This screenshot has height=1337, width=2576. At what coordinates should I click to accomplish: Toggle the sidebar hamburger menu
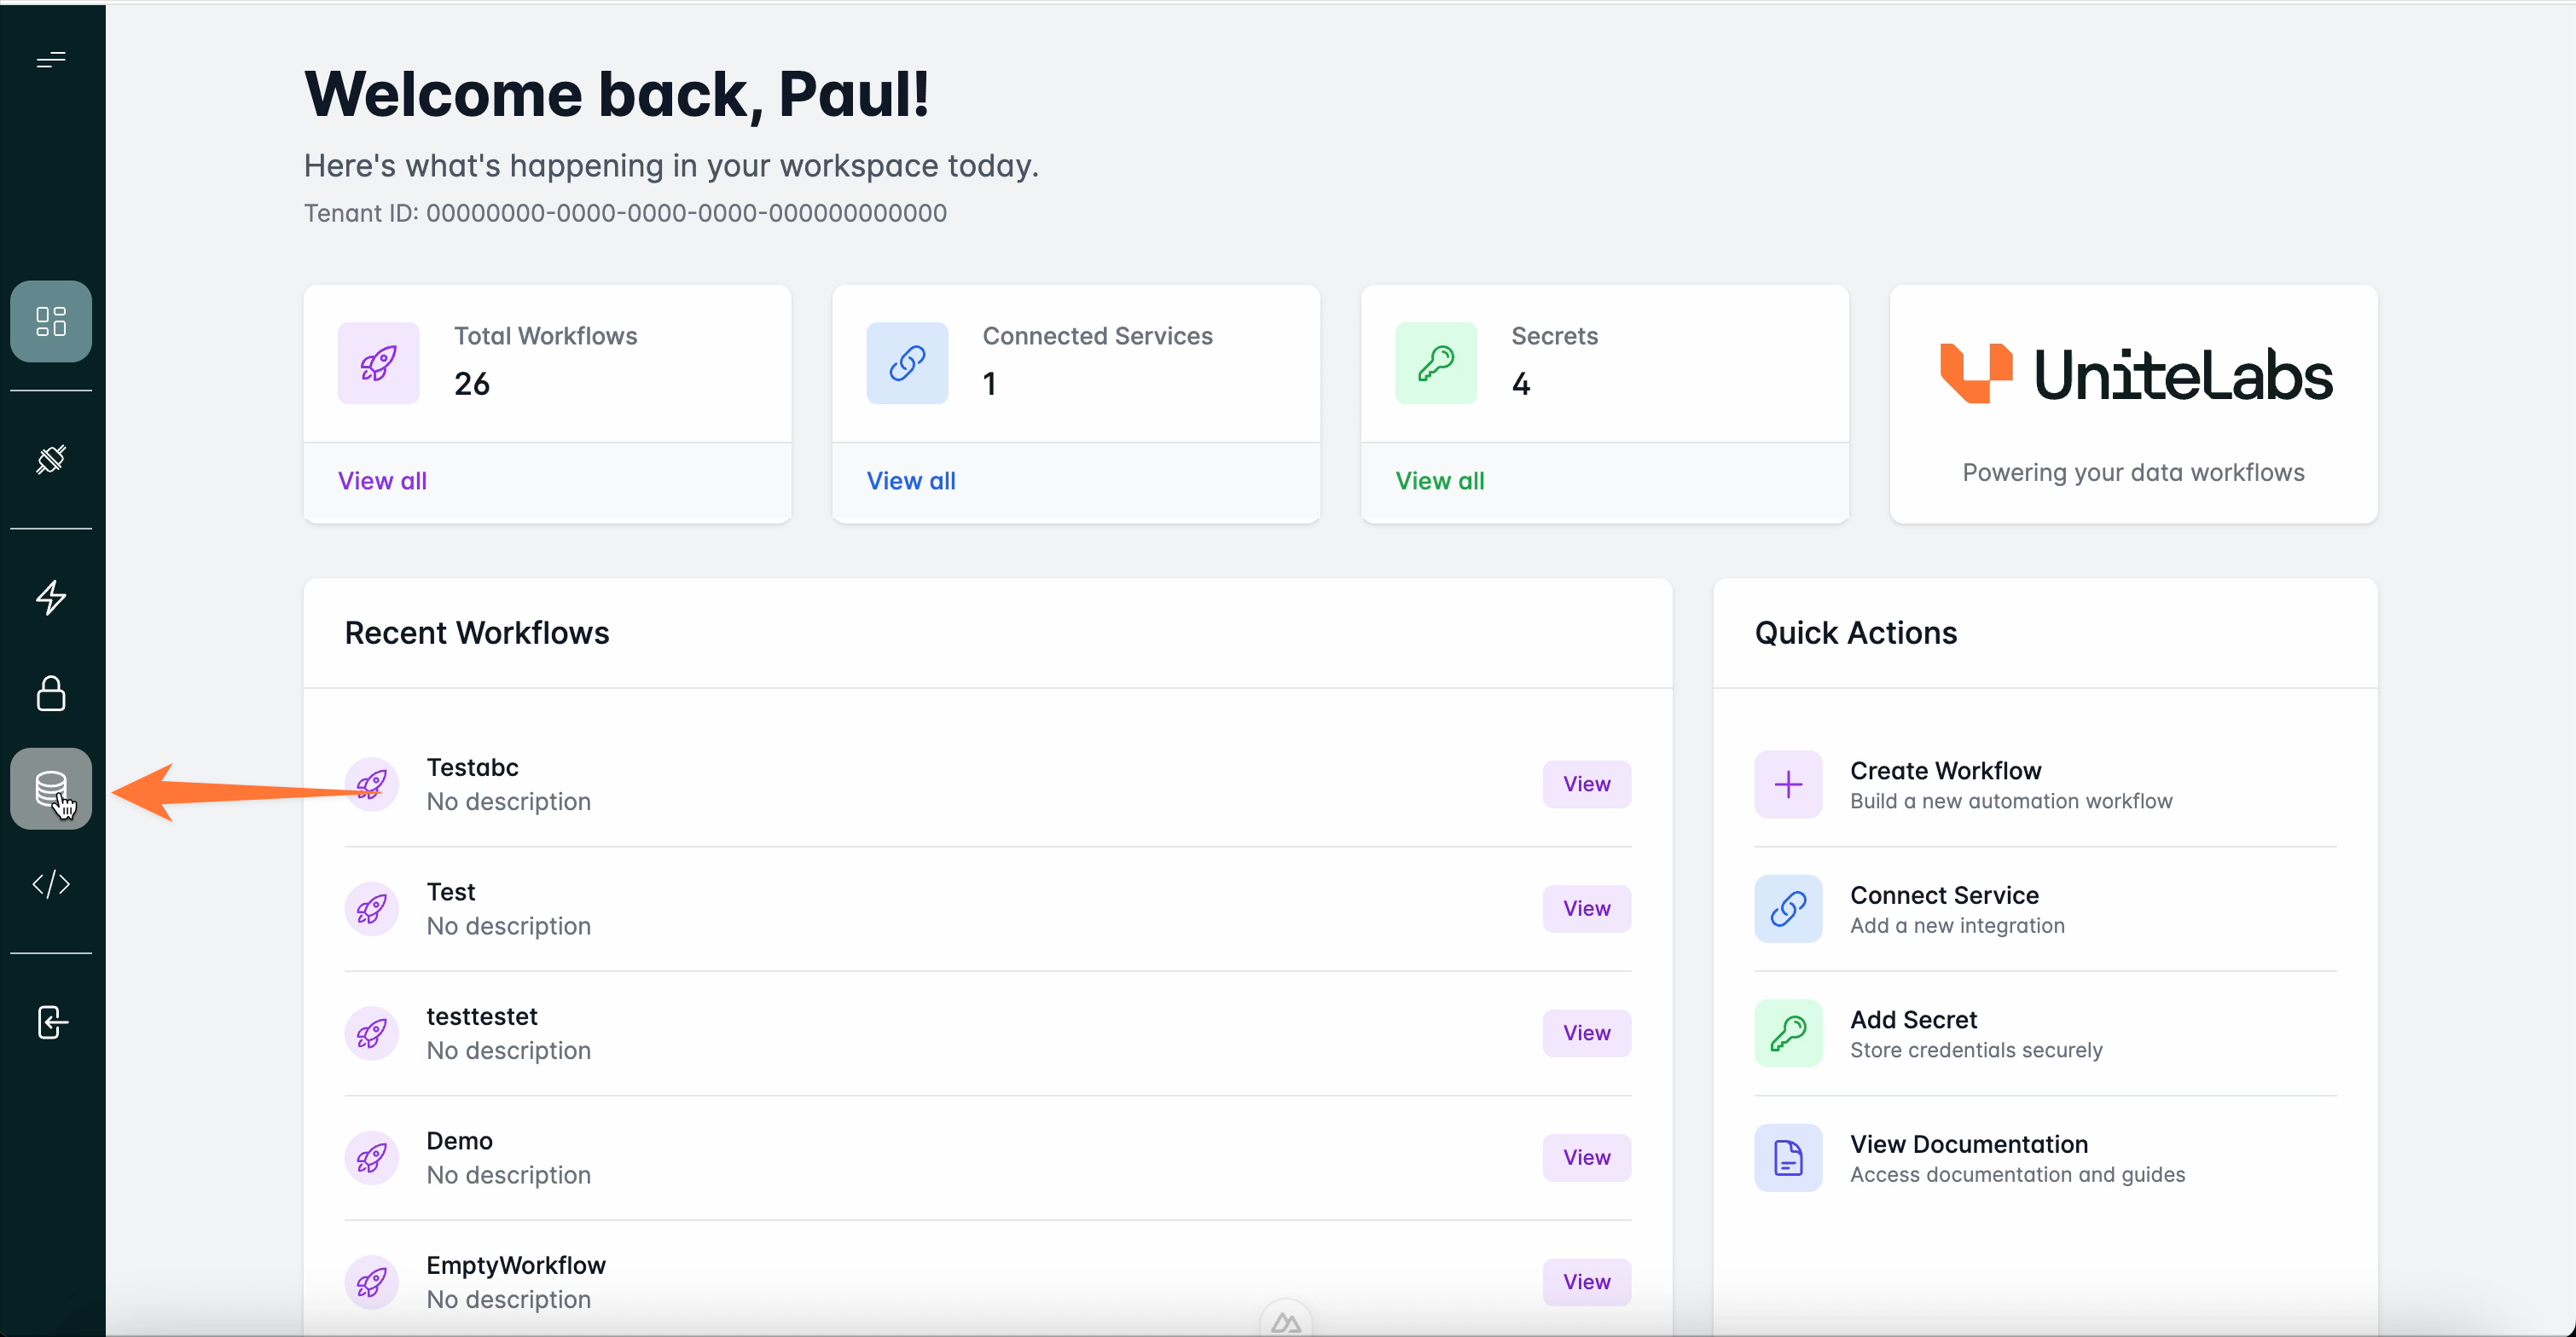51,61
